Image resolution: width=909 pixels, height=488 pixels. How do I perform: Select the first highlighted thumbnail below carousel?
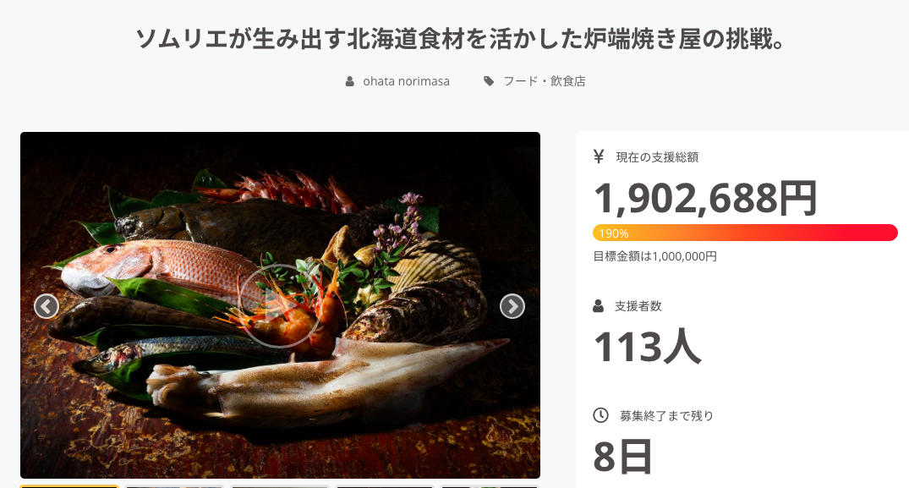coord(69,486)
